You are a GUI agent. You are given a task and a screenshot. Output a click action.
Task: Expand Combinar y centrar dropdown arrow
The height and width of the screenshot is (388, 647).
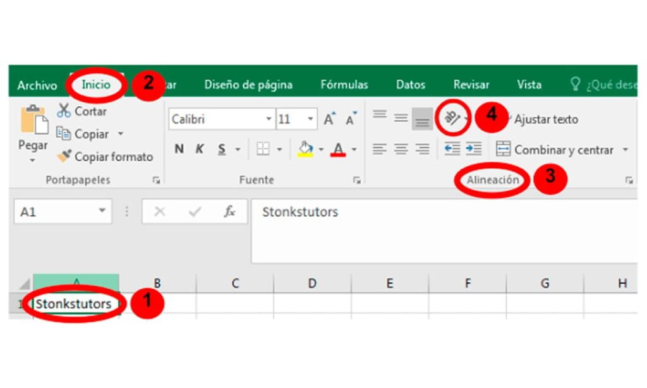[x=625, y=149]
